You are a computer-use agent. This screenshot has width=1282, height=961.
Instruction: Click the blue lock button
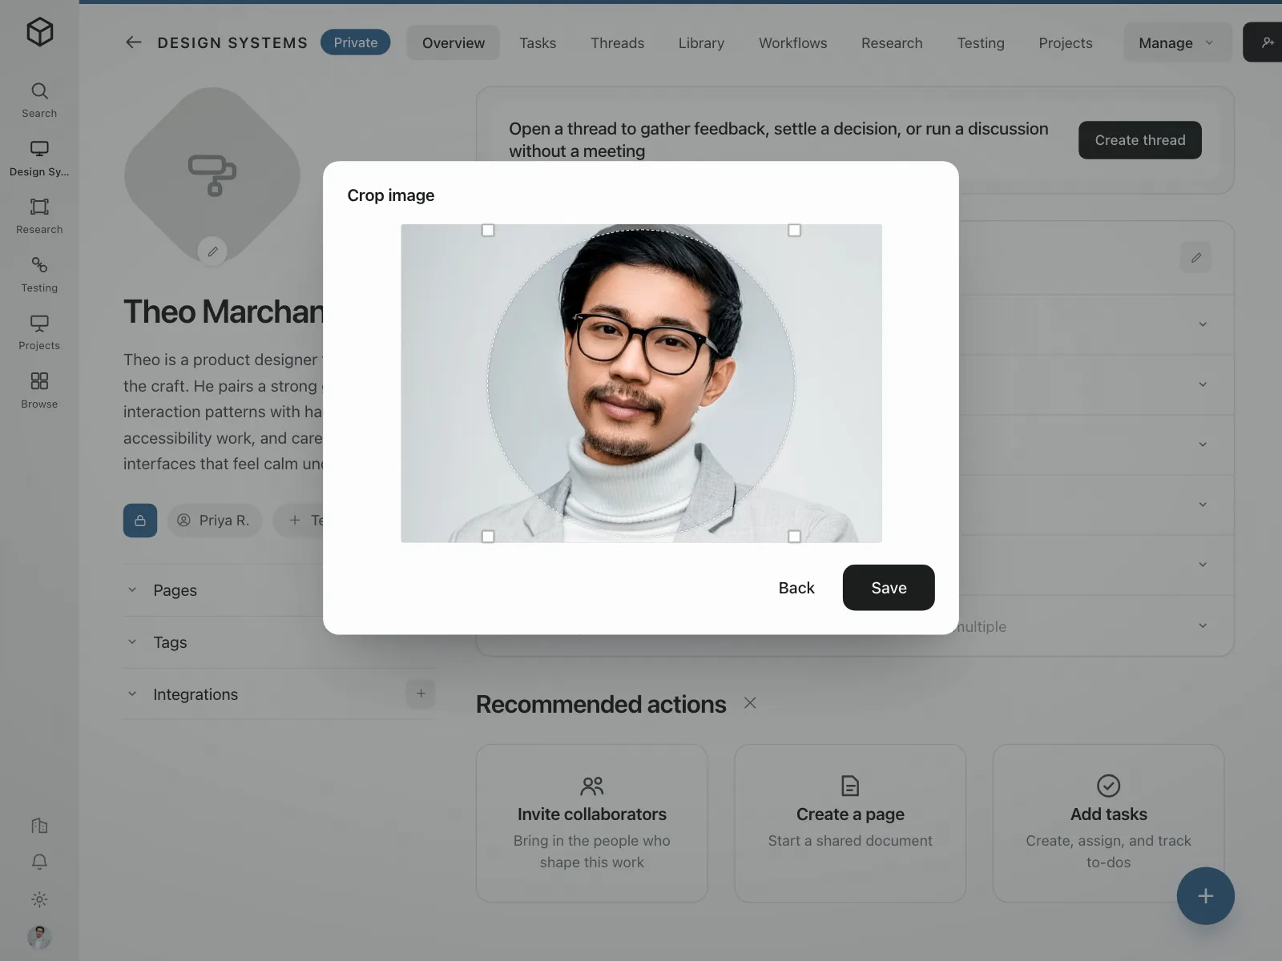pos(140,521)
